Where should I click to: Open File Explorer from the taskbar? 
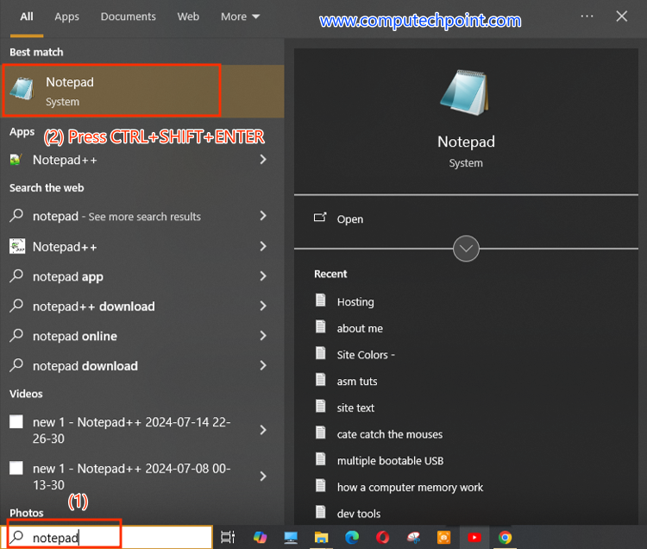(x=321, y=538)
